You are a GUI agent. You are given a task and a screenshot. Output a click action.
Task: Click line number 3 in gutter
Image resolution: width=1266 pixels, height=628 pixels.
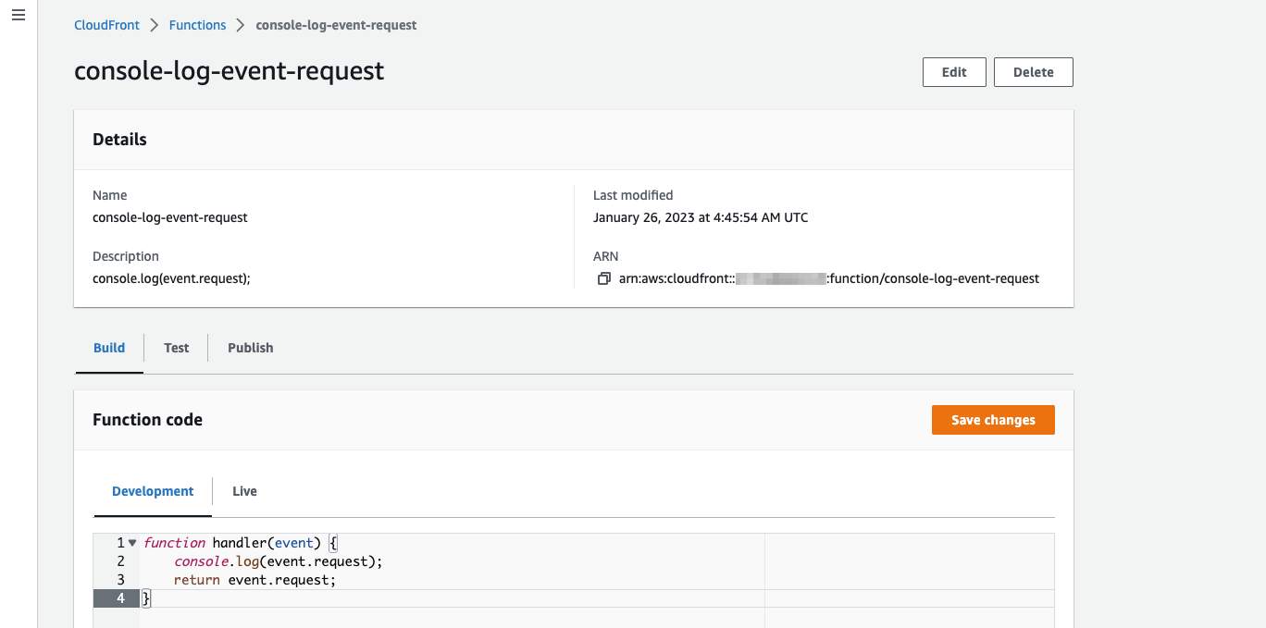click(120, 580)
